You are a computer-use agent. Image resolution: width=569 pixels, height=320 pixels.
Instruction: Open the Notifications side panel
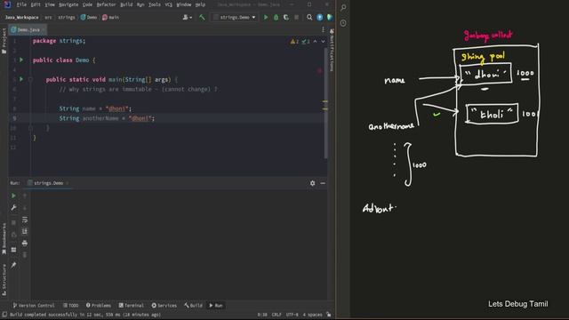coord(332,51)
